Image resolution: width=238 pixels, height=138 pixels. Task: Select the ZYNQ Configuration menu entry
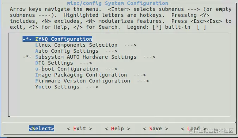coord(57,39)
